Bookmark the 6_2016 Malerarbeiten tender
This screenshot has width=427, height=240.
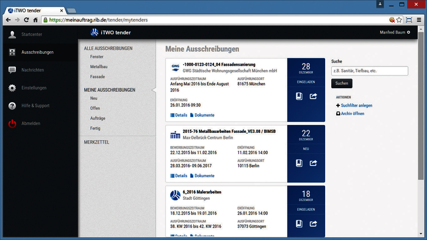tap(299, 224)
